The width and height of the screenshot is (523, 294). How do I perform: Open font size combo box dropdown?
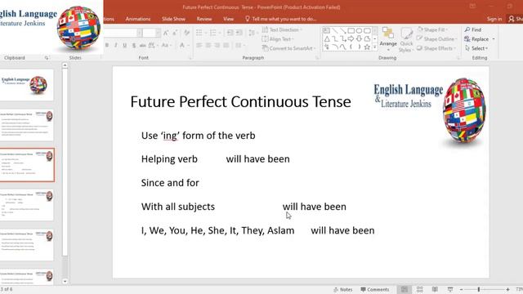(158, 33)
